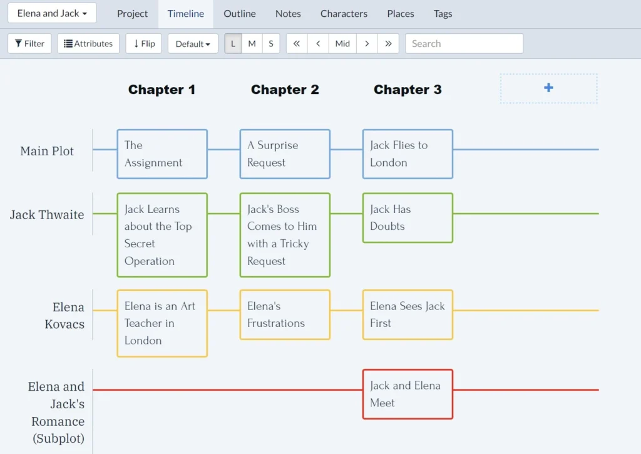Switch to the Outline tab
The height and width of the screenshot is (454, 641).
click(x=240, y=14)
